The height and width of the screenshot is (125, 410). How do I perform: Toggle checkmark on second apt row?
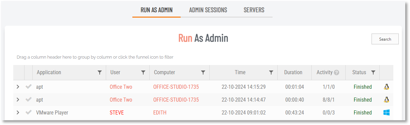pyautogui.click(x=29, y=100)
